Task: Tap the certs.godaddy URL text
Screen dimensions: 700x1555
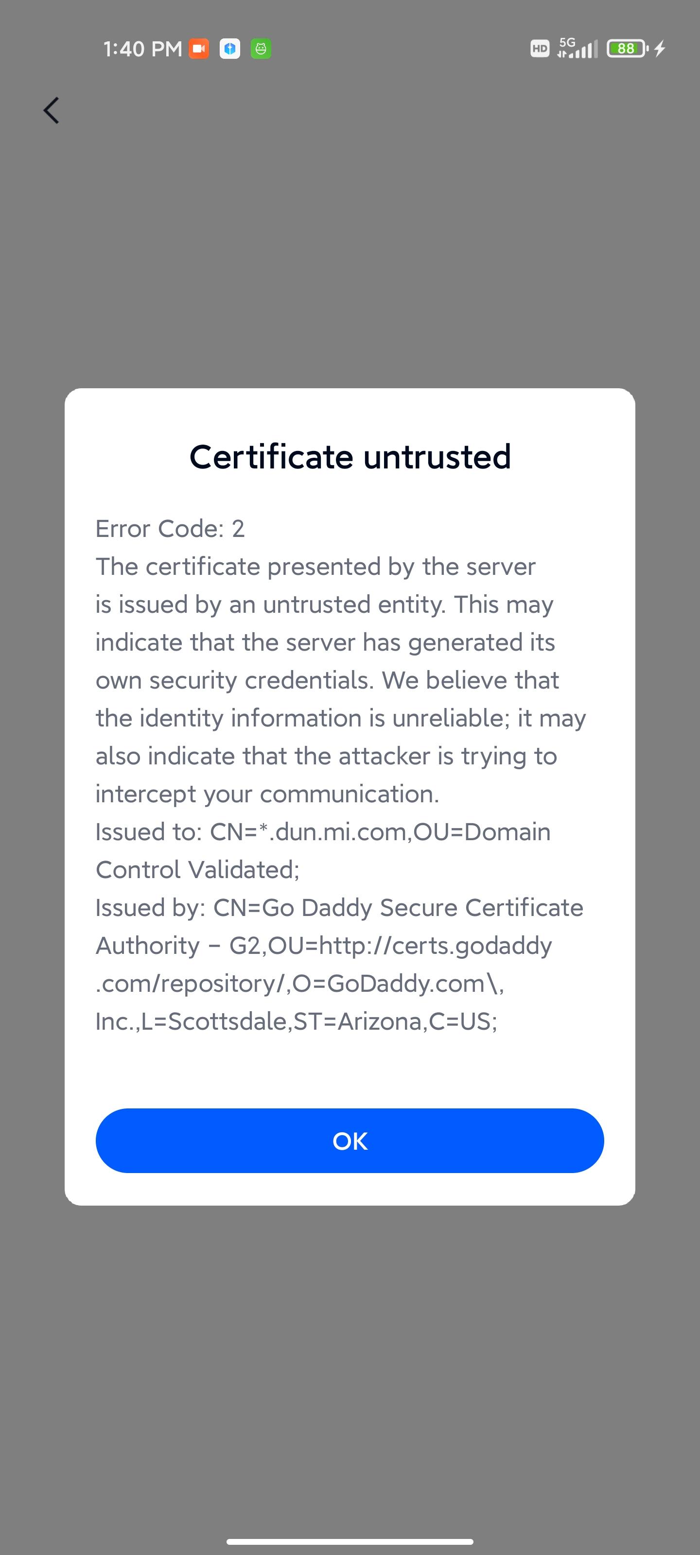Action: [x=435, y=946]
